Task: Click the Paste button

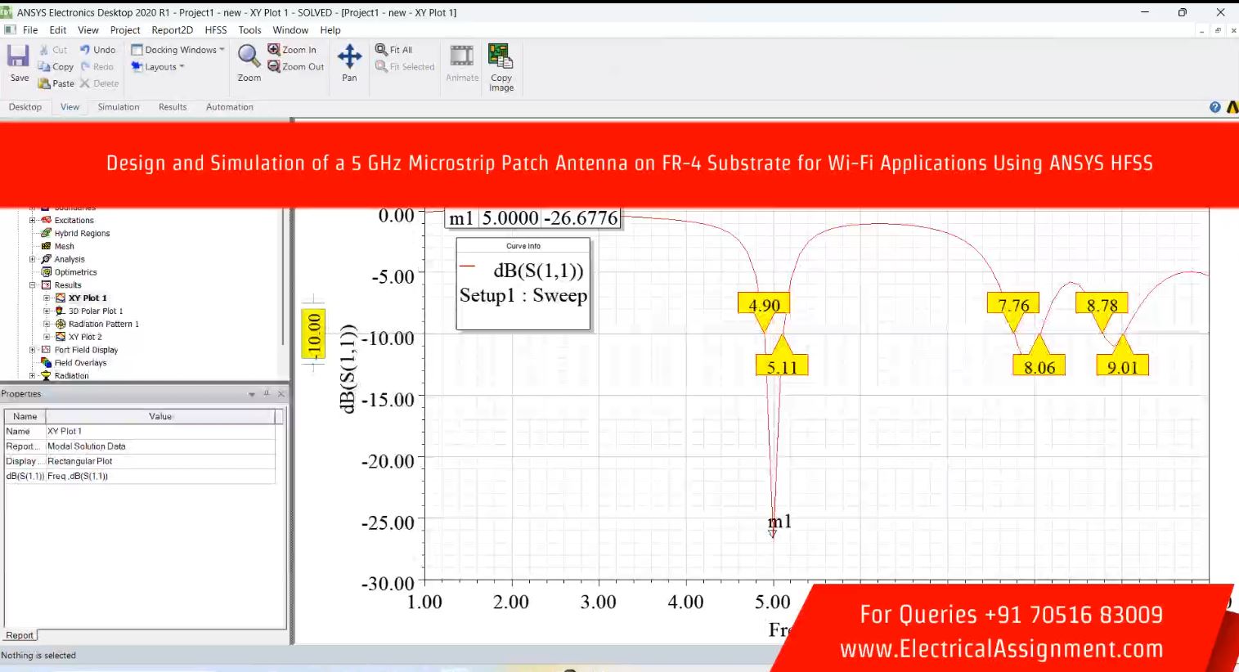Action: [56, 83]
